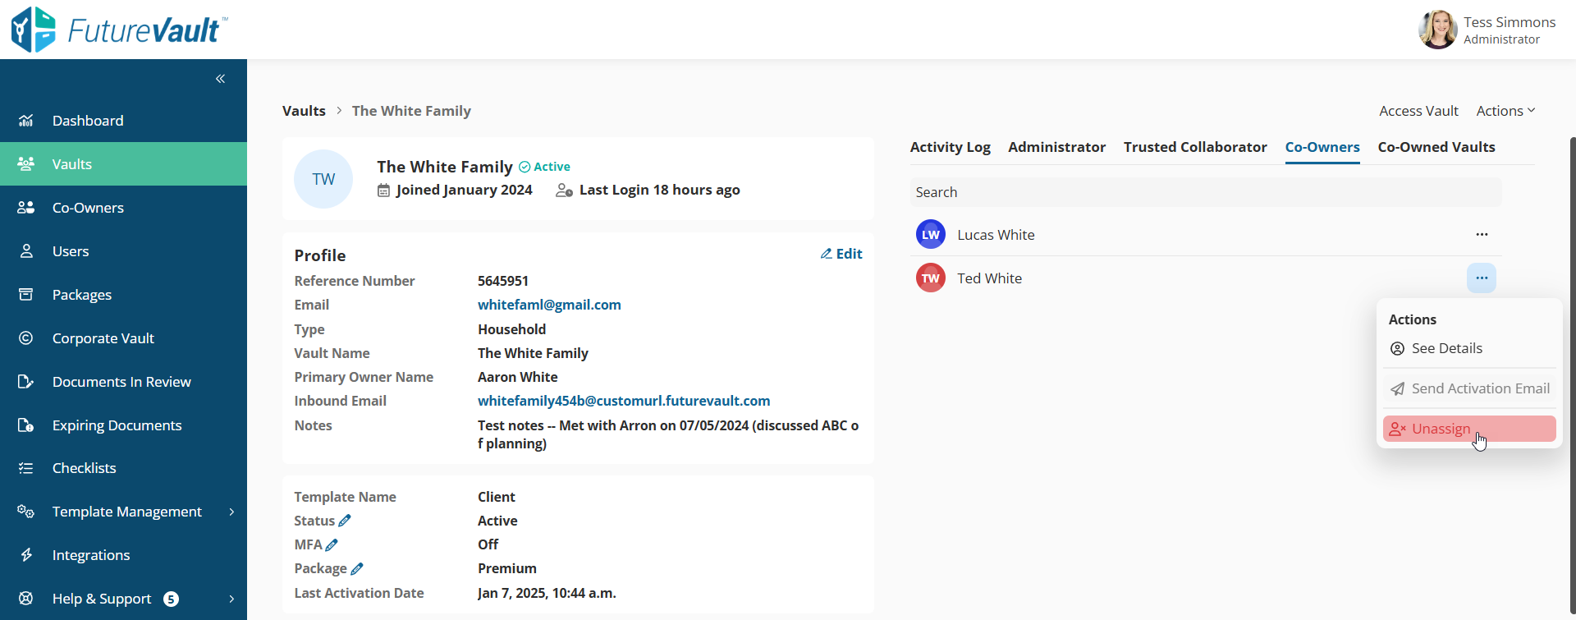Switch to the Activity Log tab
Screen dimensions: 1576x620
[x=951, y=147]
